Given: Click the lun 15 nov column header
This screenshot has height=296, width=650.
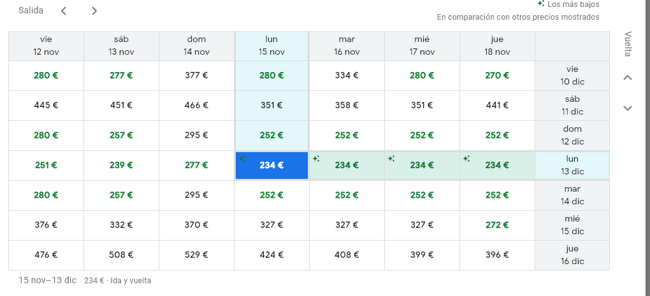Looking at the screenshot, I should [271, 46].
